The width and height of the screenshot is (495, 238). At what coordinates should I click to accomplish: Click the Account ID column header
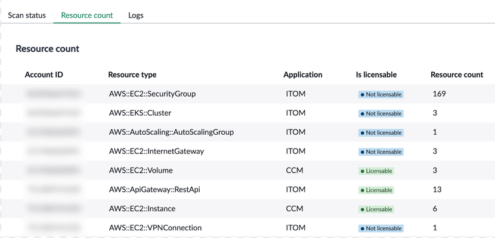point(44,75)
